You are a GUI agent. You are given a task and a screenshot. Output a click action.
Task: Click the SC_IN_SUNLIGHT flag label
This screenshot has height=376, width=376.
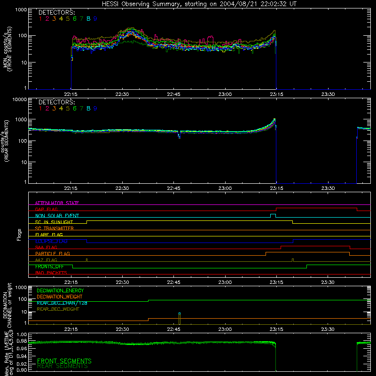tap(54, 222)
